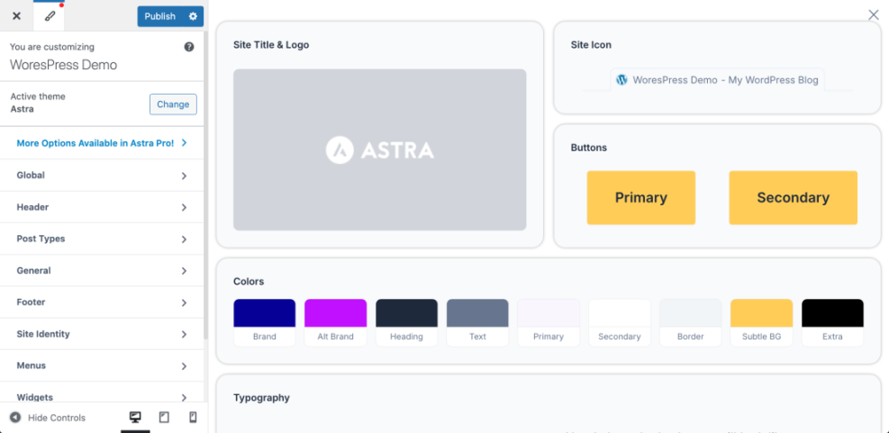Screen dimensions: 889x433
Task: Expand the Footer section chevron
Action: click(184, 302)
